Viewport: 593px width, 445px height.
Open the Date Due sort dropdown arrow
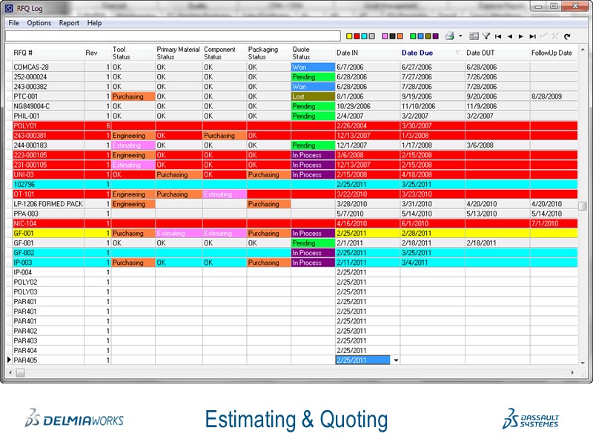[x=457, y=53]
